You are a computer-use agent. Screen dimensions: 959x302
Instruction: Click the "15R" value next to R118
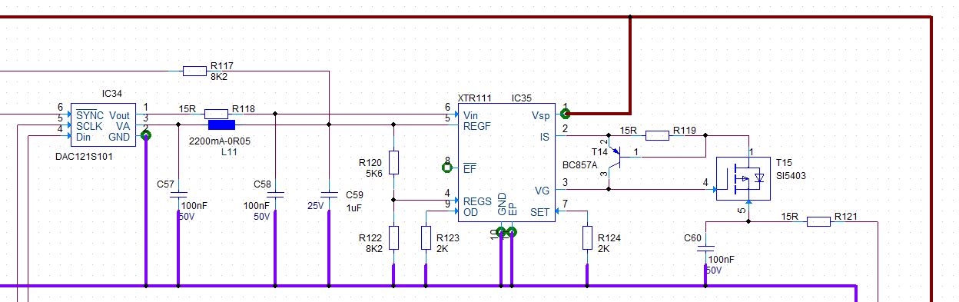(x=187, y=108)
